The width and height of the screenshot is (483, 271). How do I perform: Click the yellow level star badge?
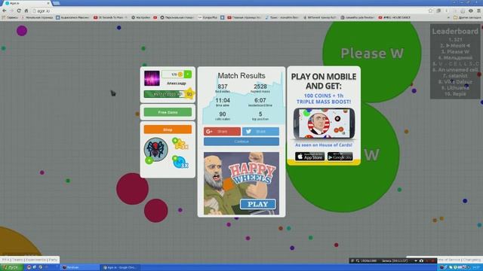(x=189, y=93)
